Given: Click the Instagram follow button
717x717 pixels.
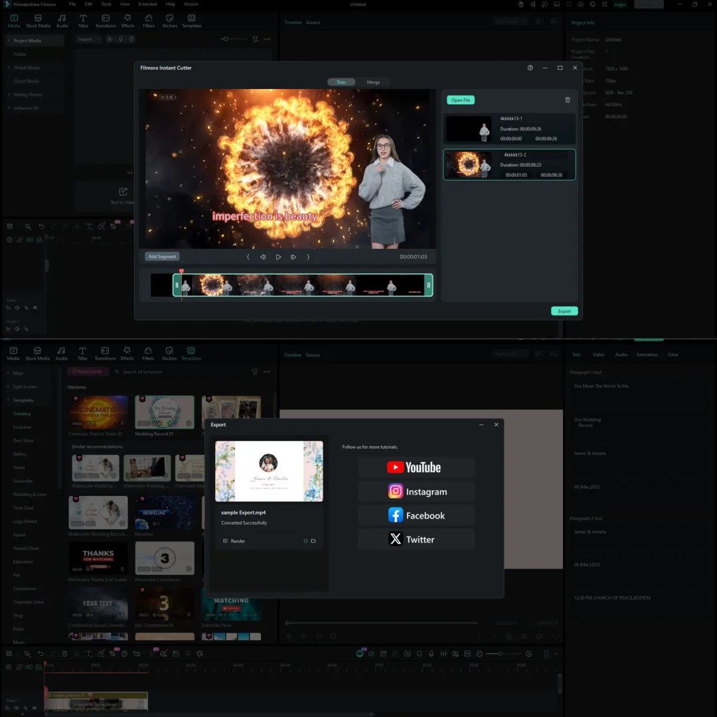Looking at the screenshot, I should [x=416, y=492].
